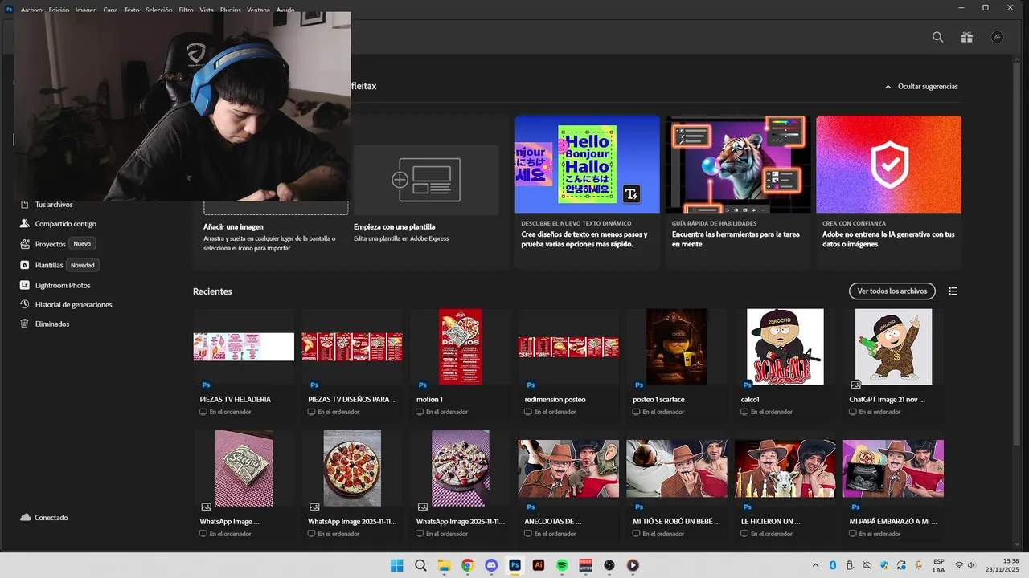Image resolution: width=1029 pixels, height=578 pixels.
Task: Open OBS Studio from taskbar
Action: 609,565
